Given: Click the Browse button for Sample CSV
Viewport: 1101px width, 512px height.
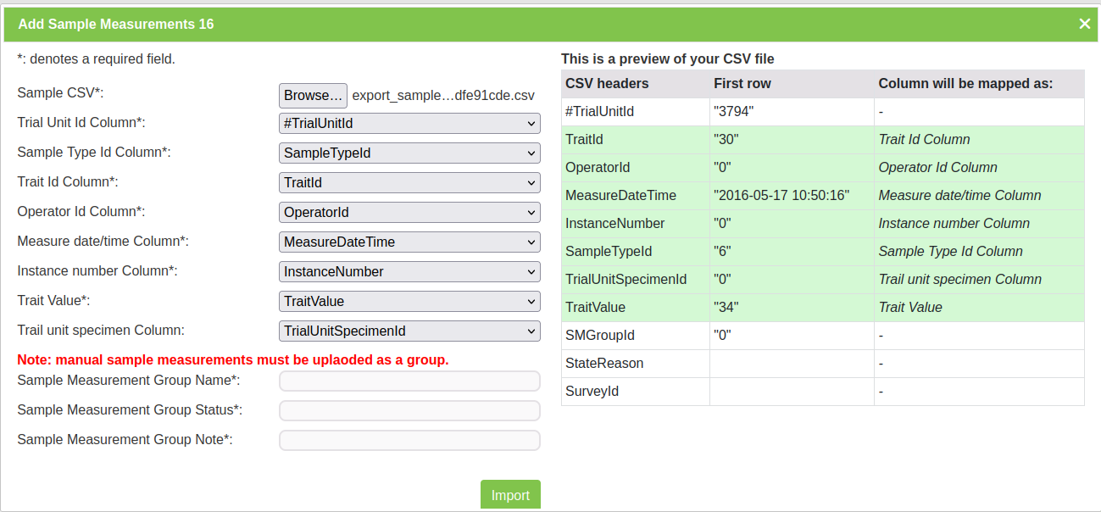Looking at the screenshot, I should point(313,95).
